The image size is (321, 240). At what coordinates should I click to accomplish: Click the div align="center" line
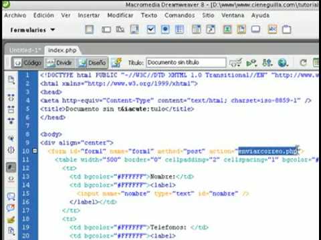point(77,143)
